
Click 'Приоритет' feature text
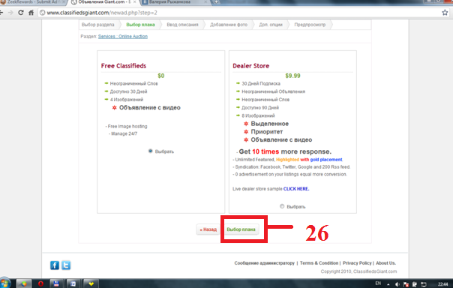click(x=267, y=132)
